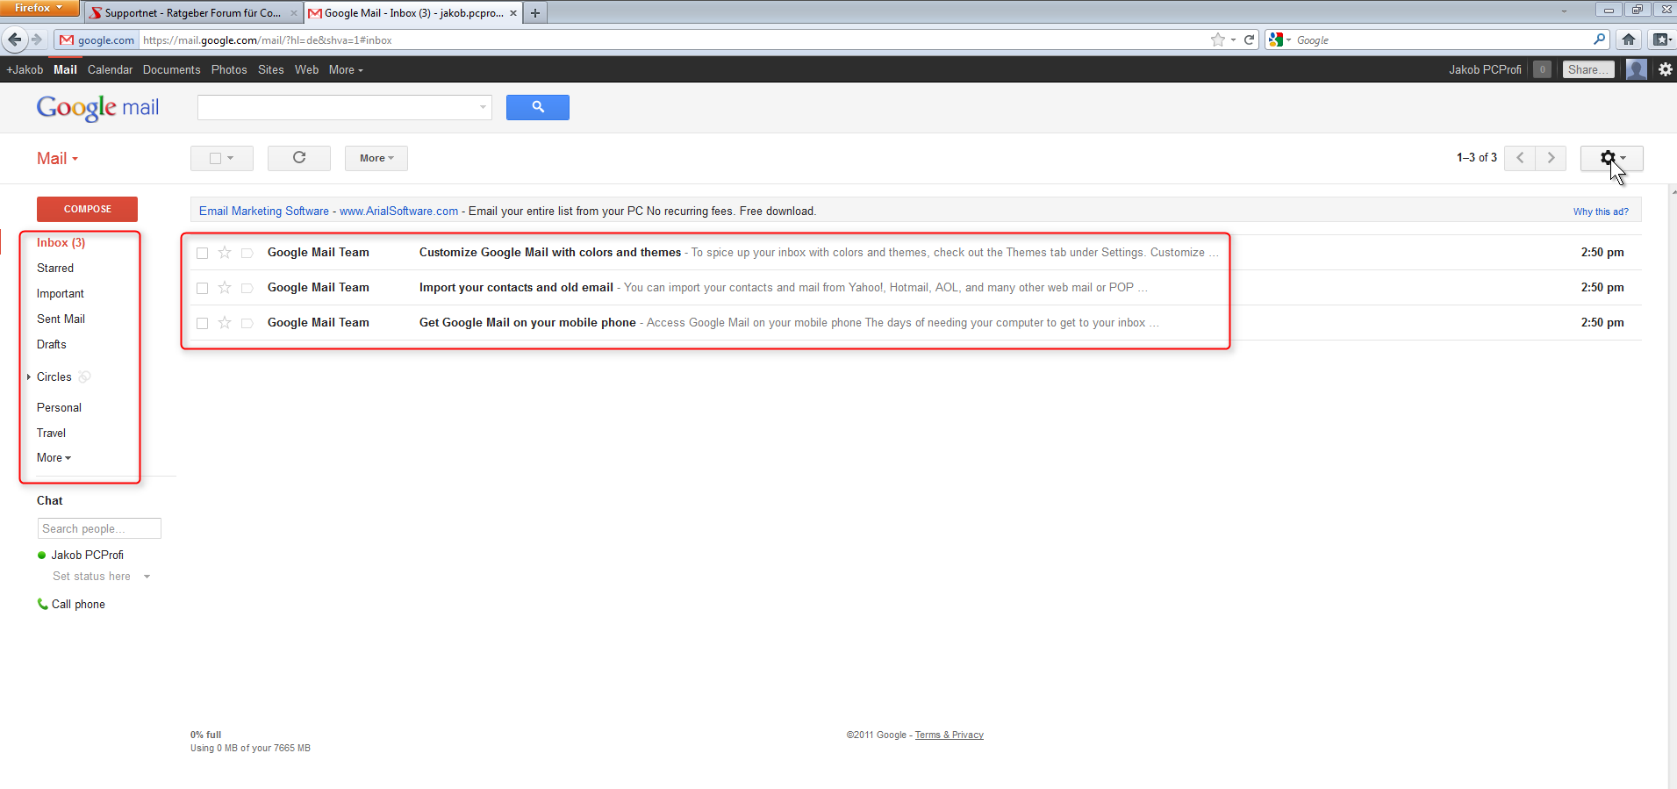The height and width of the screenshot is (789, 1677).
Task: Open the Drafts folder
Action: 52,344
